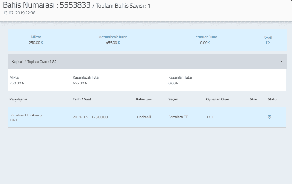
Task: Click the Statü label in summary bar
Action: pyautogui.click(x=268, y=38)
